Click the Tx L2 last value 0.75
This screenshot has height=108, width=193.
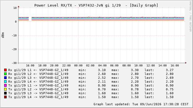pos(170,89)
